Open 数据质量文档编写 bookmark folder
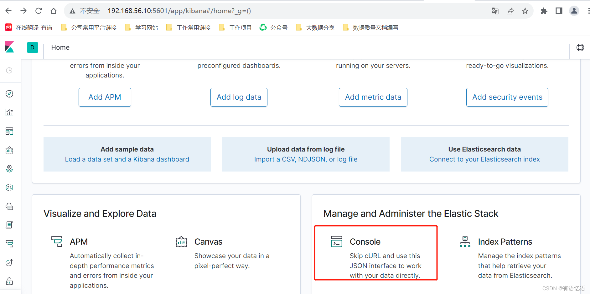The height and width of the screenshot is (294, 590). coord(370,27)
